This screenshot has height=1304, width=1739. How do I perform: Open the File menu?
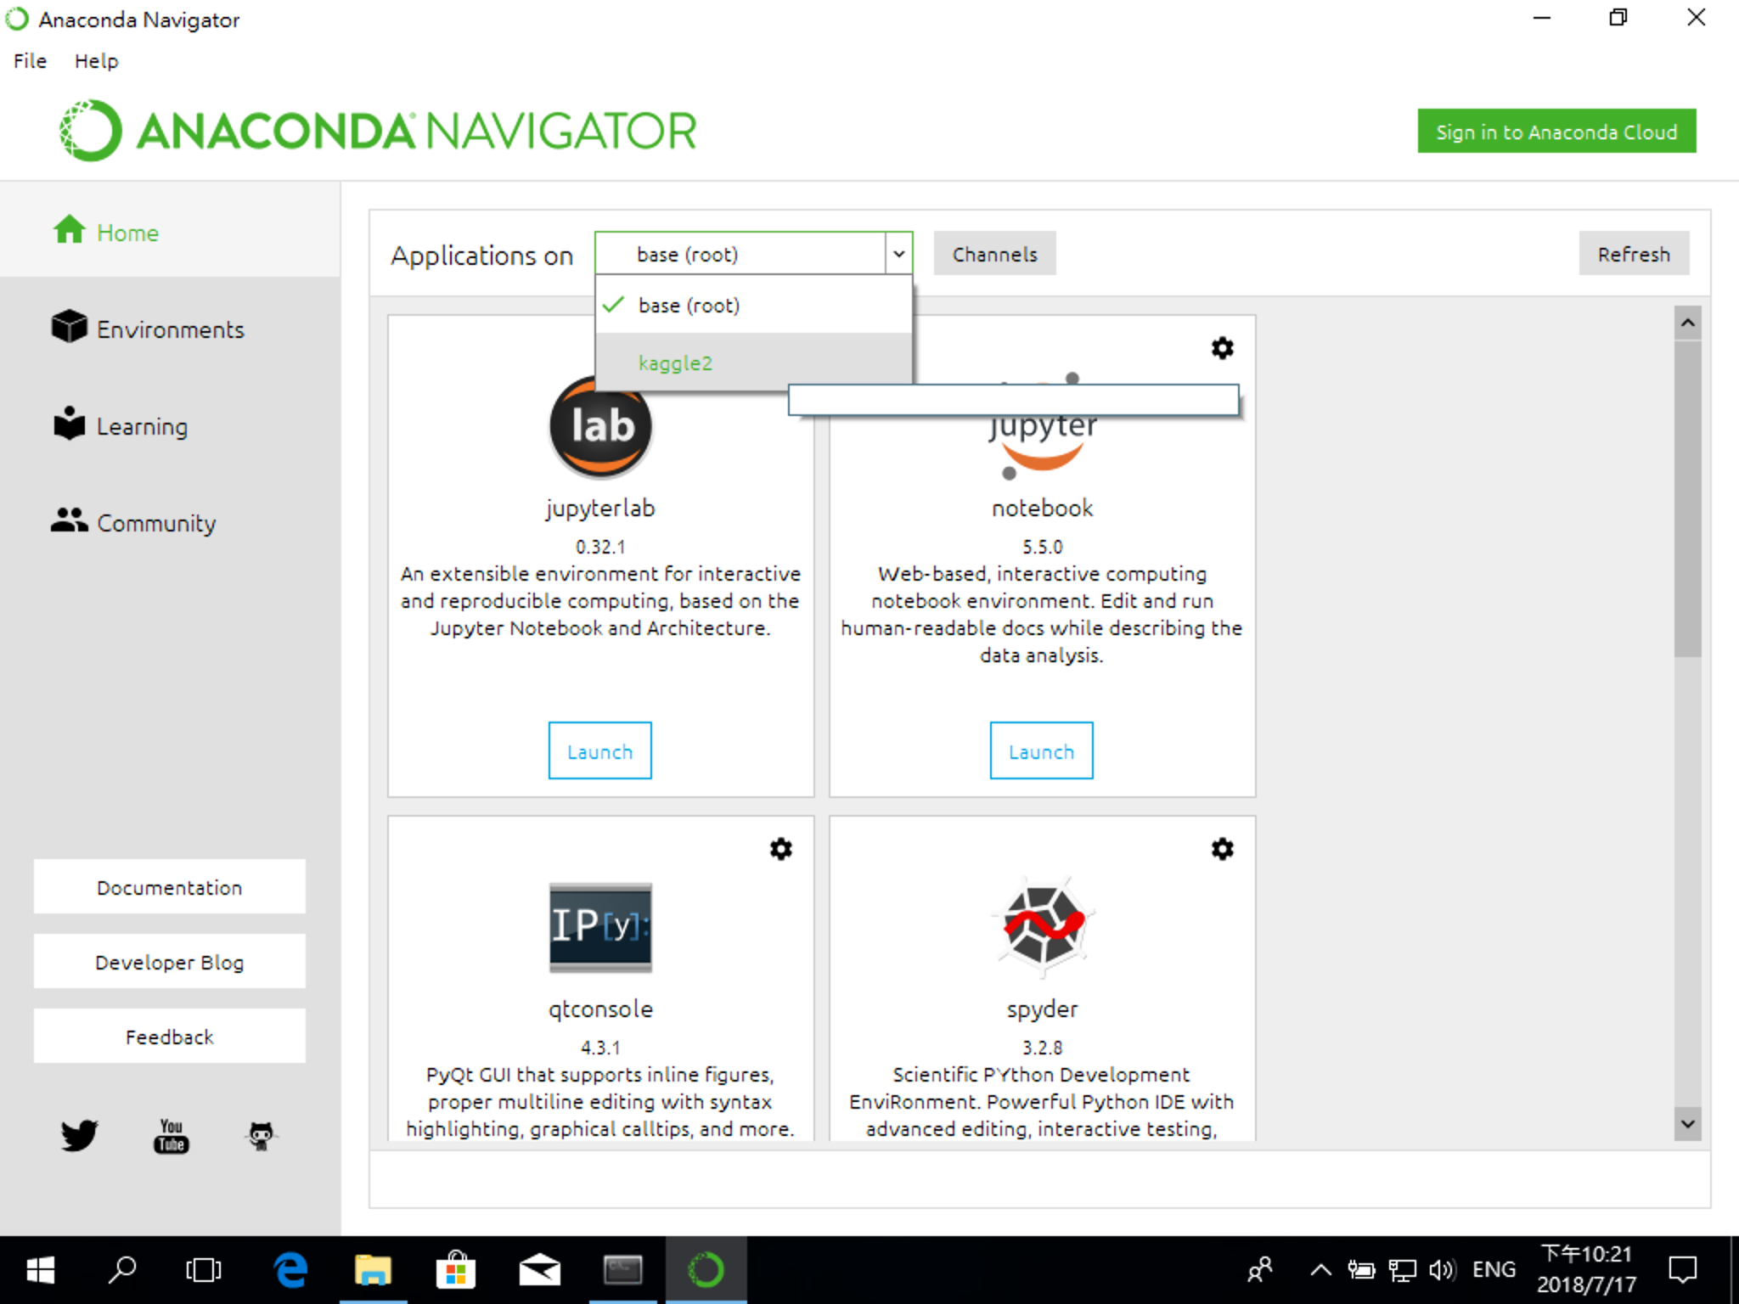click(30, 61)
